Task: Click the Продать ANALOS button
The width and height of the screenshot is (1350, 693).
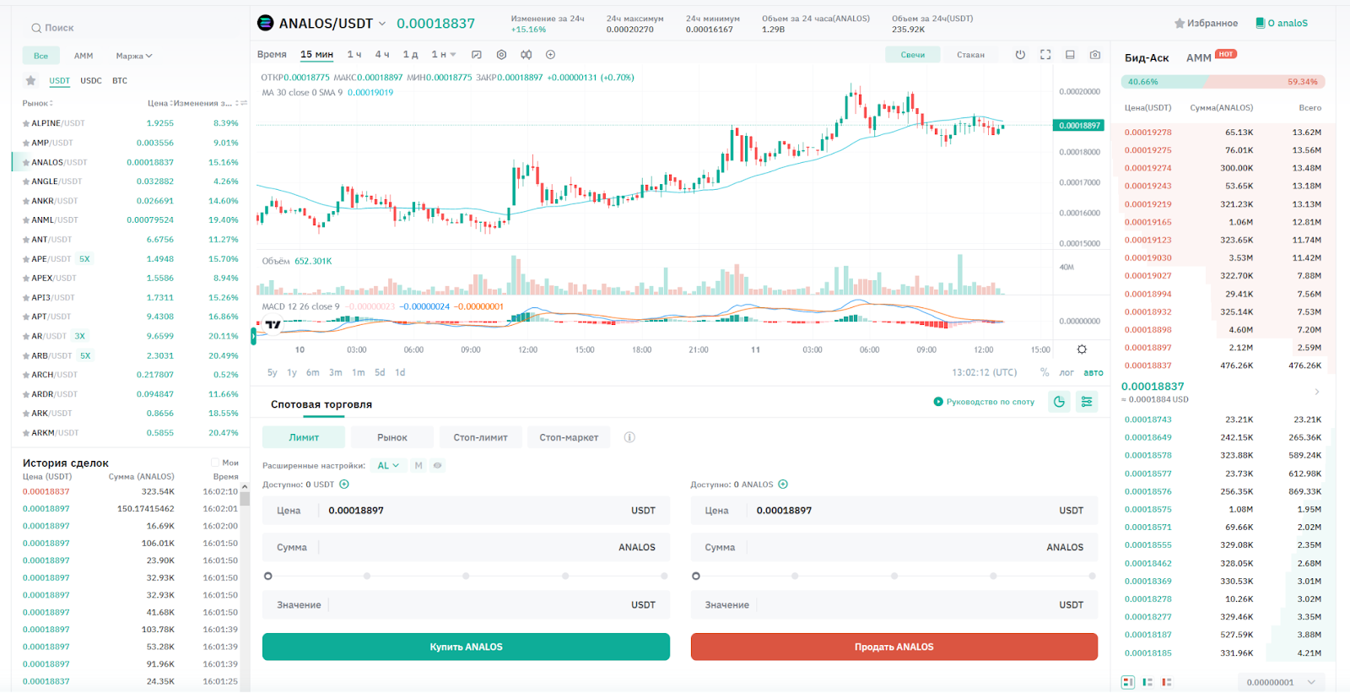Action: tap(894, 647)
